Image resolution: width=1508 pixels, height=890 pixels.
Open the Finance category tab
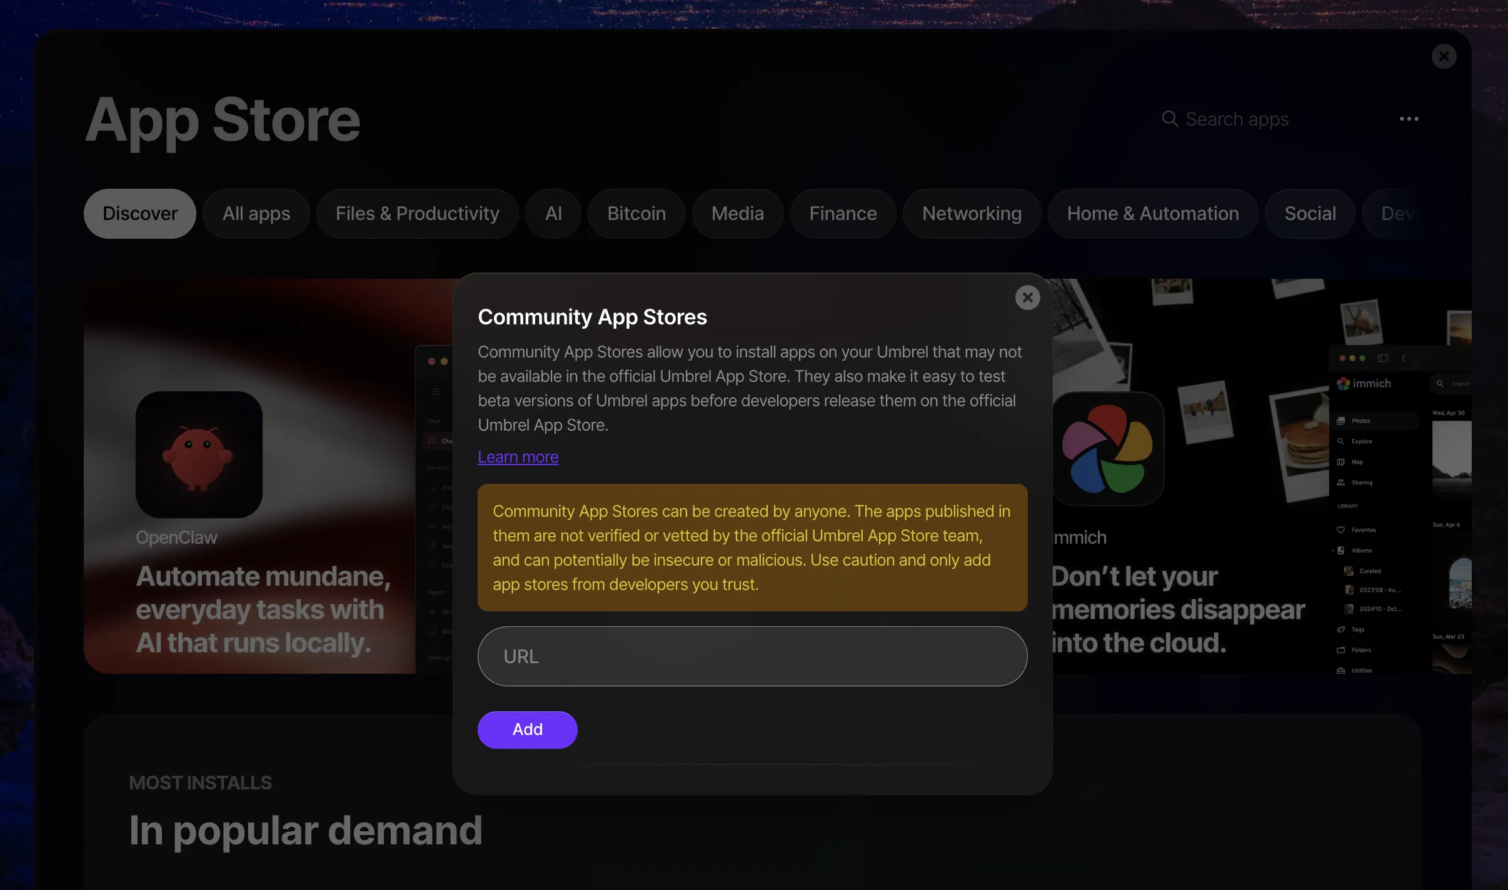click(843, 214)
